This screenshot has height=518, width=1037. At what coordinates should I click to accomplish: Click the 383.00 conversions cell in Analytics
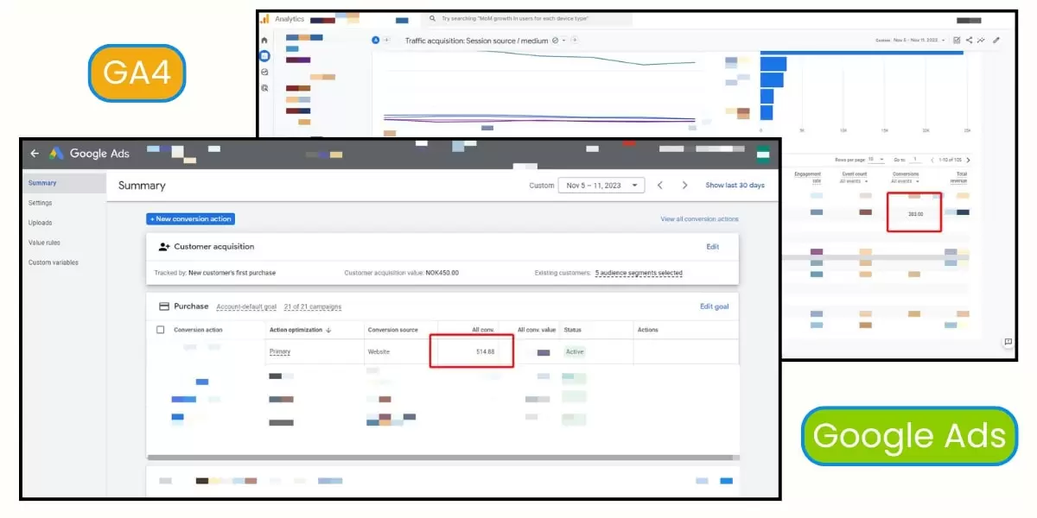(914, 214)
